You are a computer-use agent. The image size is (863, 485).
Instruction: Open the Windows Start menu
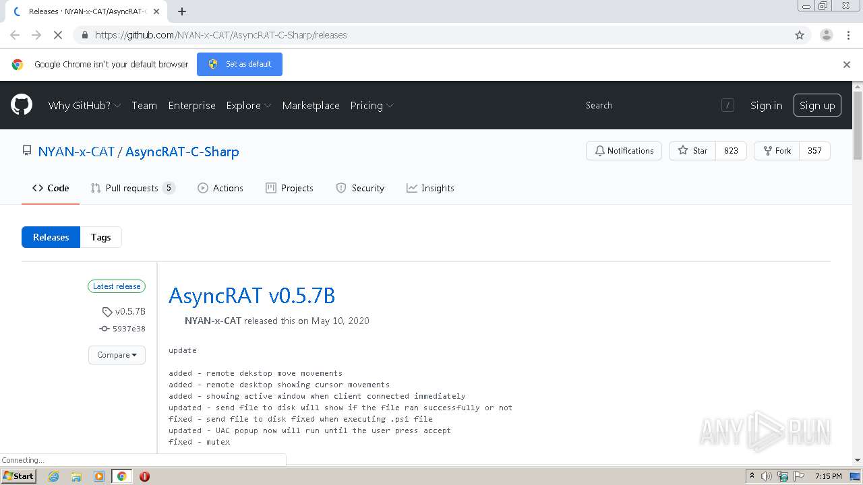coord(18,476)
